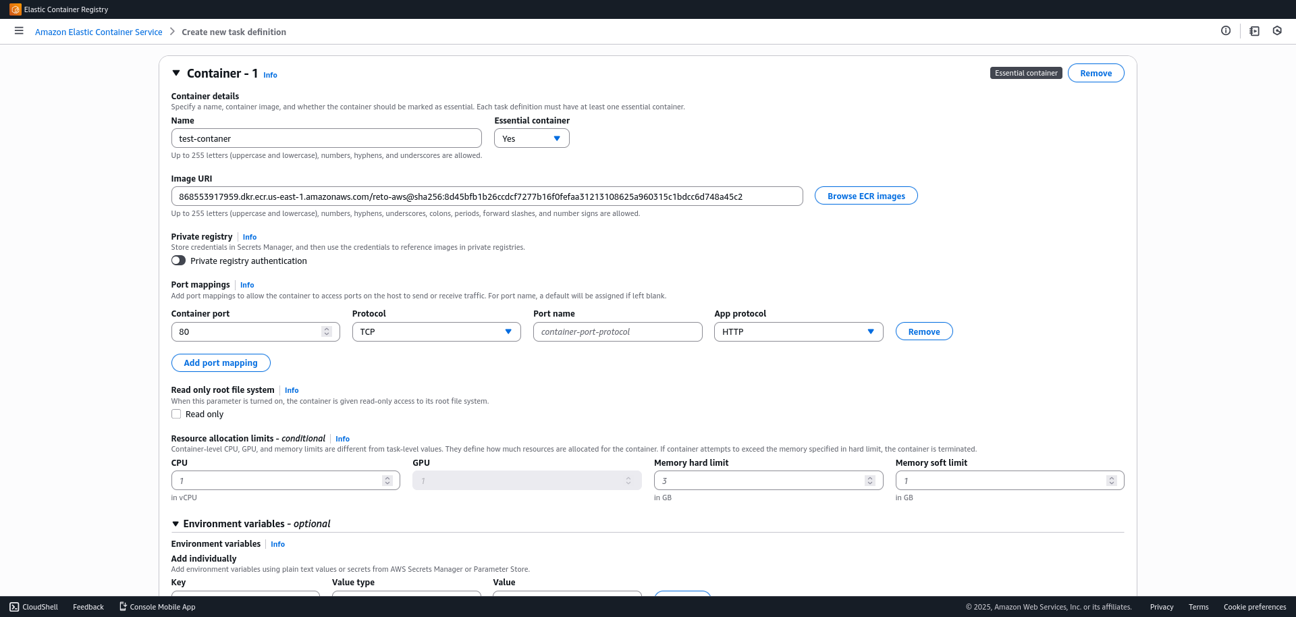Open the Tutorials icon in top navigation
The image size is (1296, 617).
tap(1253, 31)
